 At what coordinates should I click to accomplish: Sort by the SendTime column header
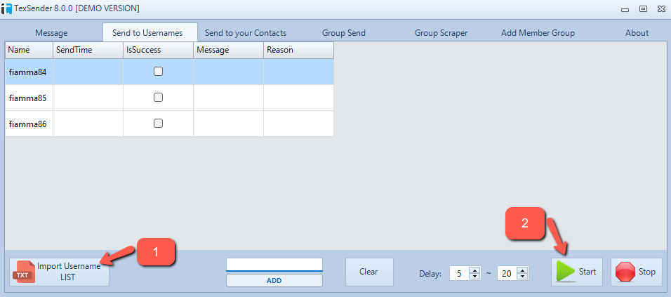point(88,50)
